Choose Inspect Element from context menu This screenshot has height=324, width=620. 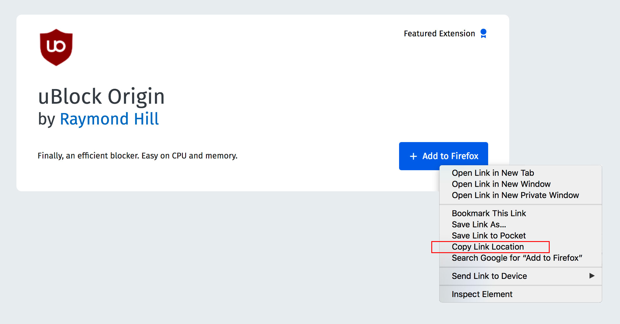tap(482, 294)
